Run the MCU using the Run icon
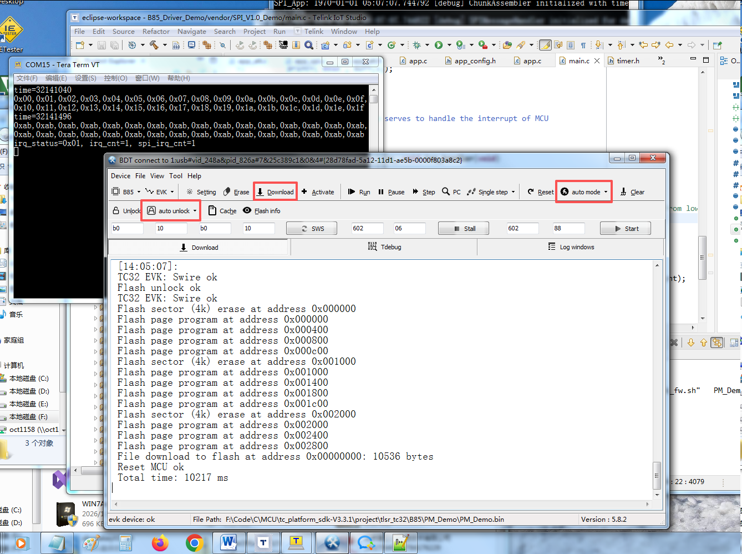 352,192
